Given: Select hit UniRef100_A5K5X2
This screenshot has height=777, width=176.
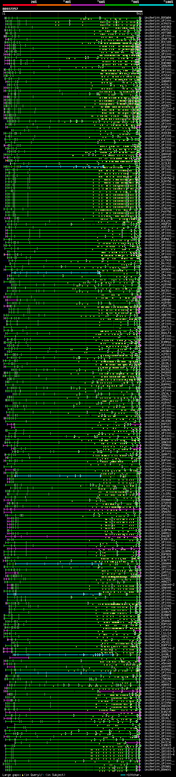Looking at the screenshot, I should (158, 30).
